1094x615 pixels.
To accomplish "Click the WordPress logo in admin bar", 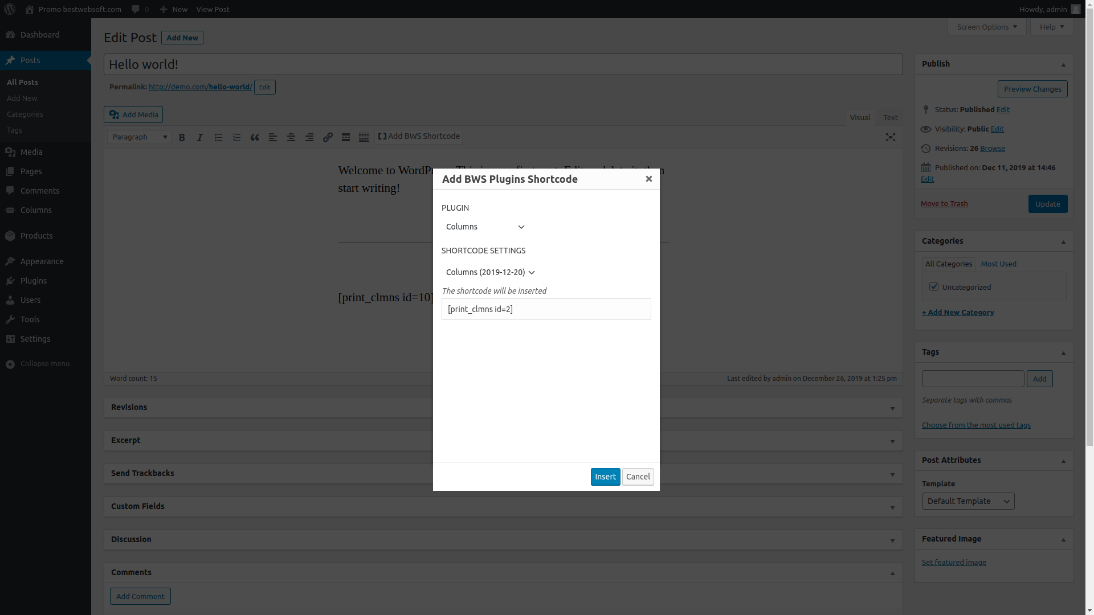I will pyautogui.click(x=10, y=9).
